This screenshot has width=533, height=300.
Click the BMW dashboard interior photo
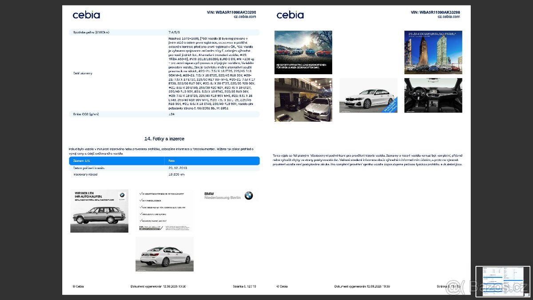433,95
